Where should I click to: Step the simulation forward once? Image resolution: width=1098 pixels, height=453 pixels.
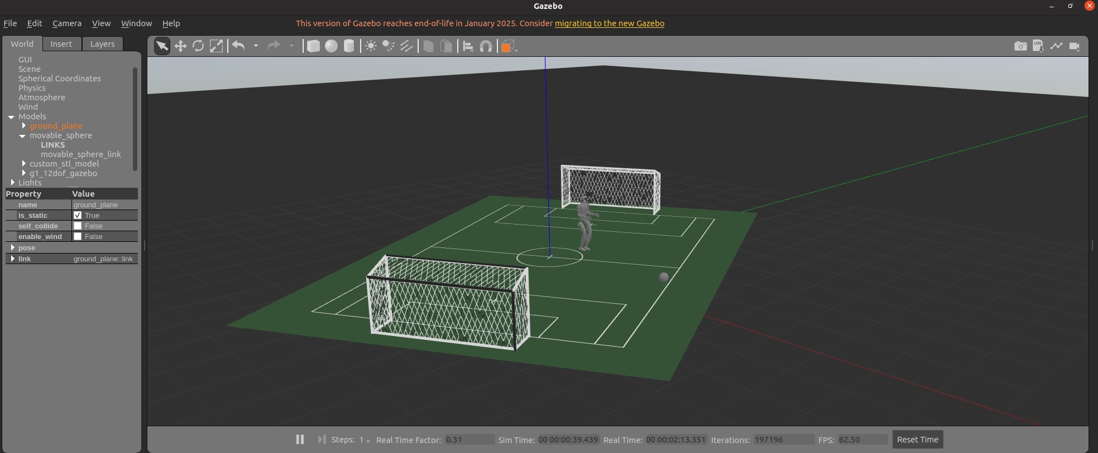[x=322, y=440]
